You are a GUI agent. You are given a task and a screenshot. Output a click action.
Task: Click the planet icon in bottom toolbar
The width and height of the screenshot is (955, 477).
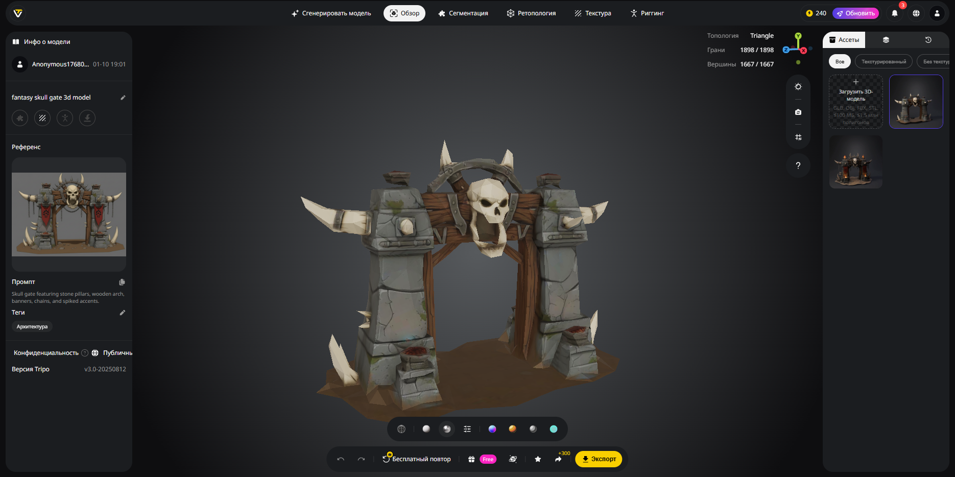(513, 459)
